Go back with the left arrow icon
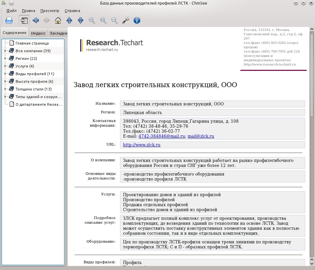Screen dimensions: 315x270 click(x=36, y=20)
